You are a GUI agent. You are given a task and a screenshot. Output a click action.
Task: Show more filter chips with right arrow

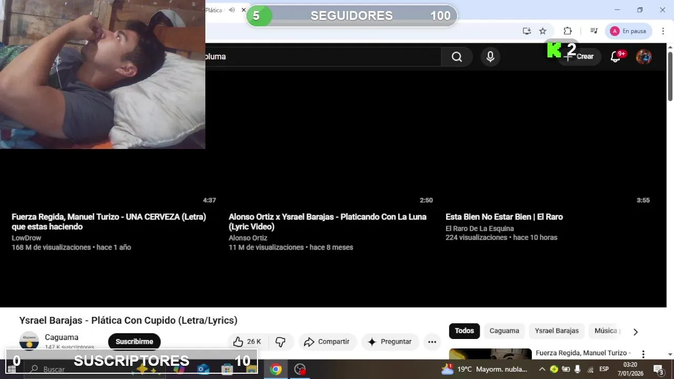tap(636, 332)
